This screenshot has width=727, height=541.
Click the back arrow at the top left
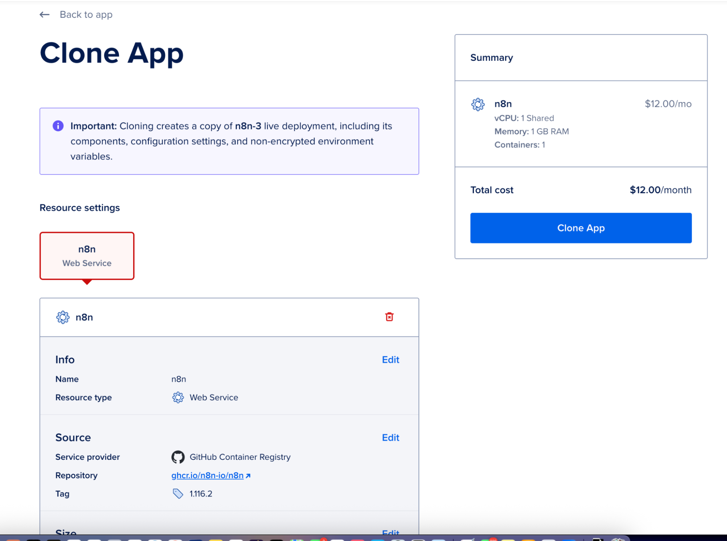click(44, 15)
